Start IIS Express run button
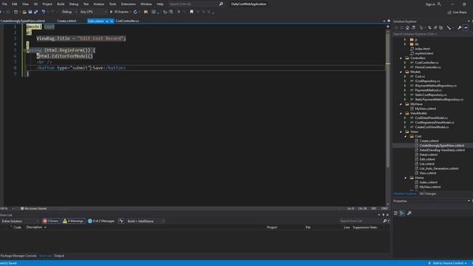Image resolution: width=473 pixels, height=266 pixels. click(120, 12)
